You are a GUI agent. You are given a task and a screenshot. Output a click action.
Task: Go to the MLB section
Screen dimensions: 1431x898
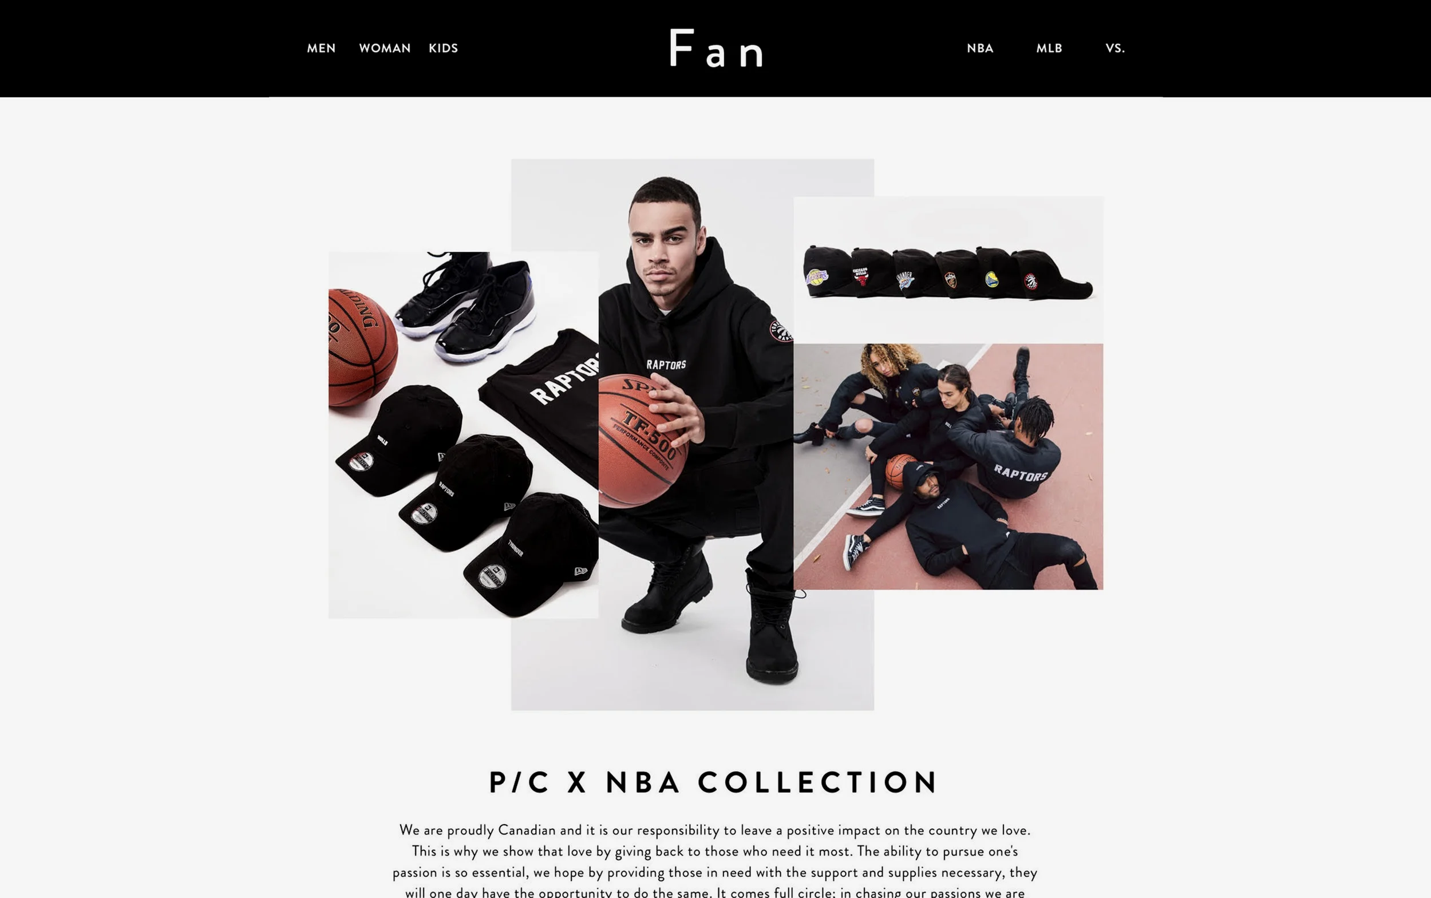pos(1049,48)
